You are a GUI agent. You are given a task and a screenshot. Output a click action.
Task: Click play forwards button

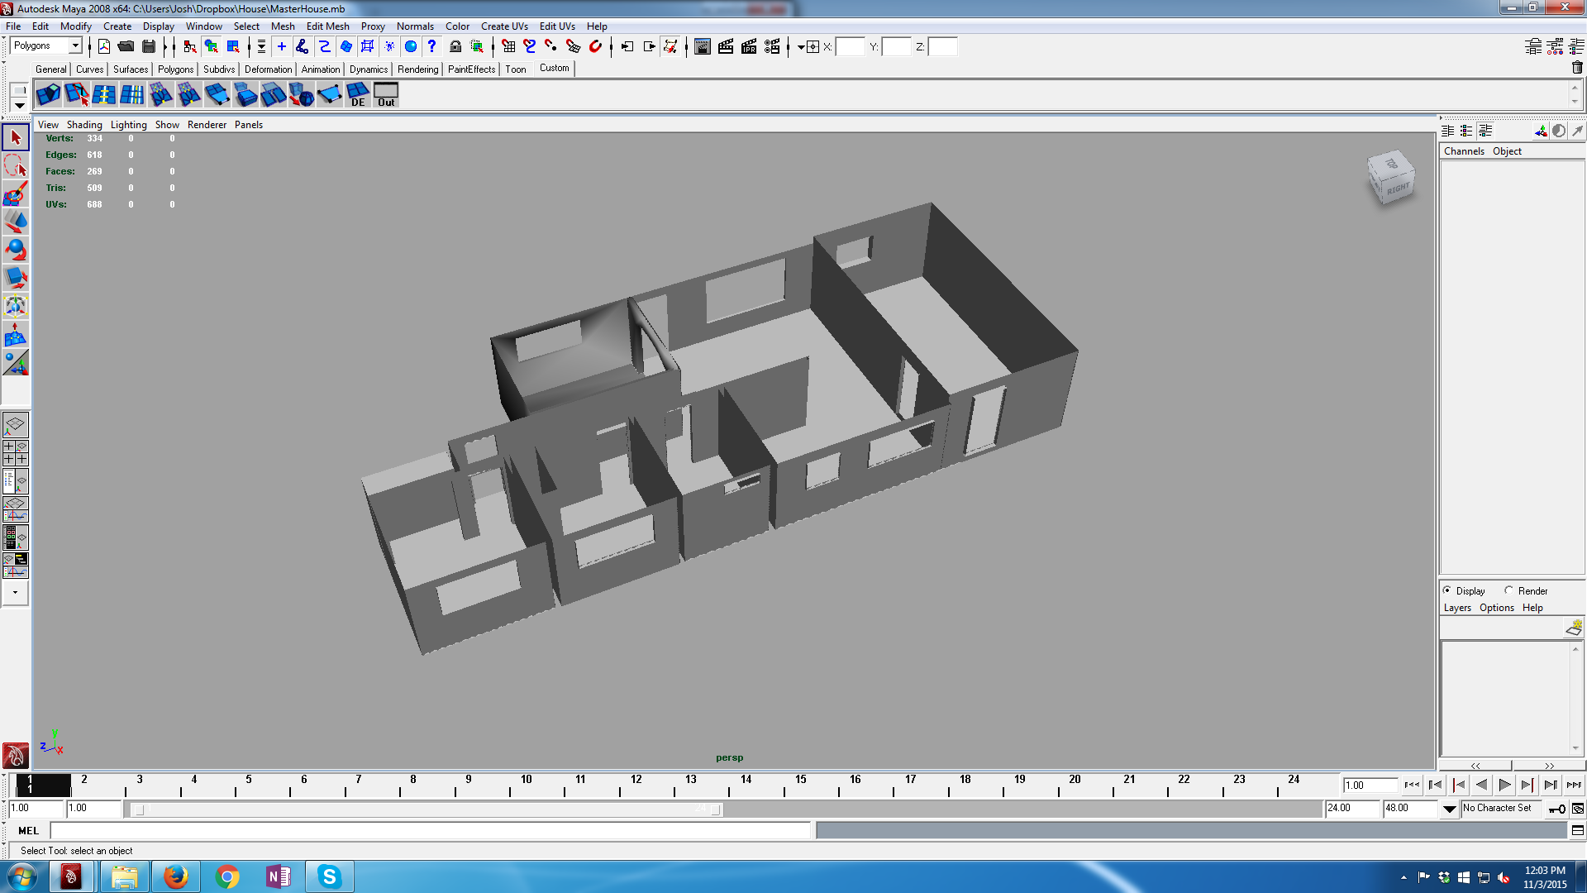1504,785
